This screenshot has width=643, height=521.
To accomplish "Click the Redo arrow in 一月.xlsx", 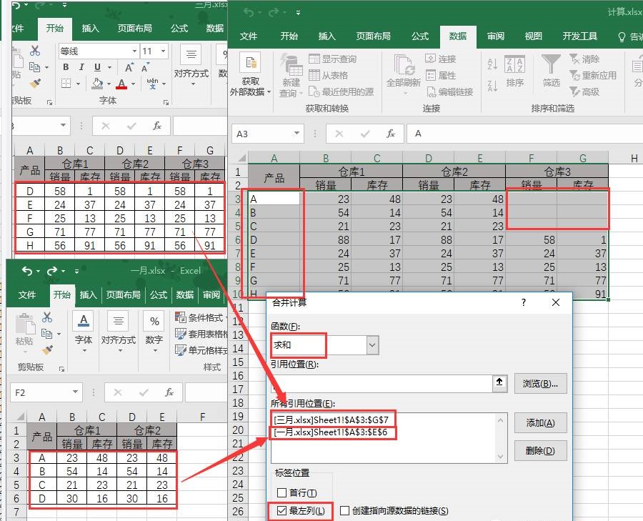I will click(51, 271).
